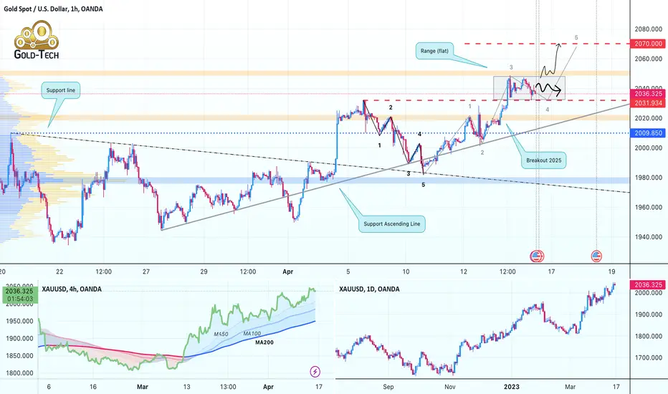Click the Gold Spot / U.S. Dollar chart title

[x=53, y=9]
